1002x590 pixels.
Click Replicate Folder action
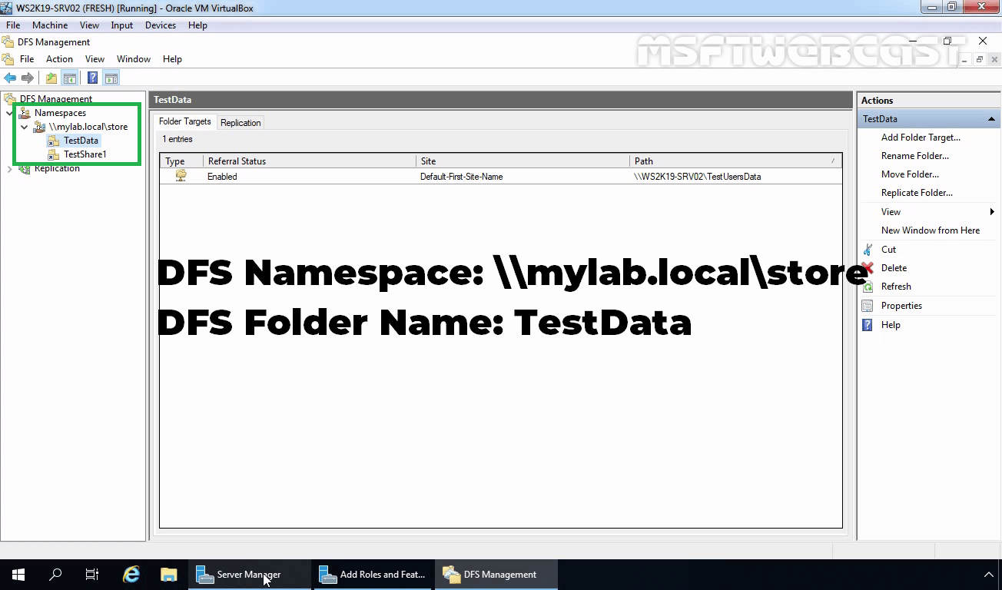pyautogui.click(x=917, y=193)
